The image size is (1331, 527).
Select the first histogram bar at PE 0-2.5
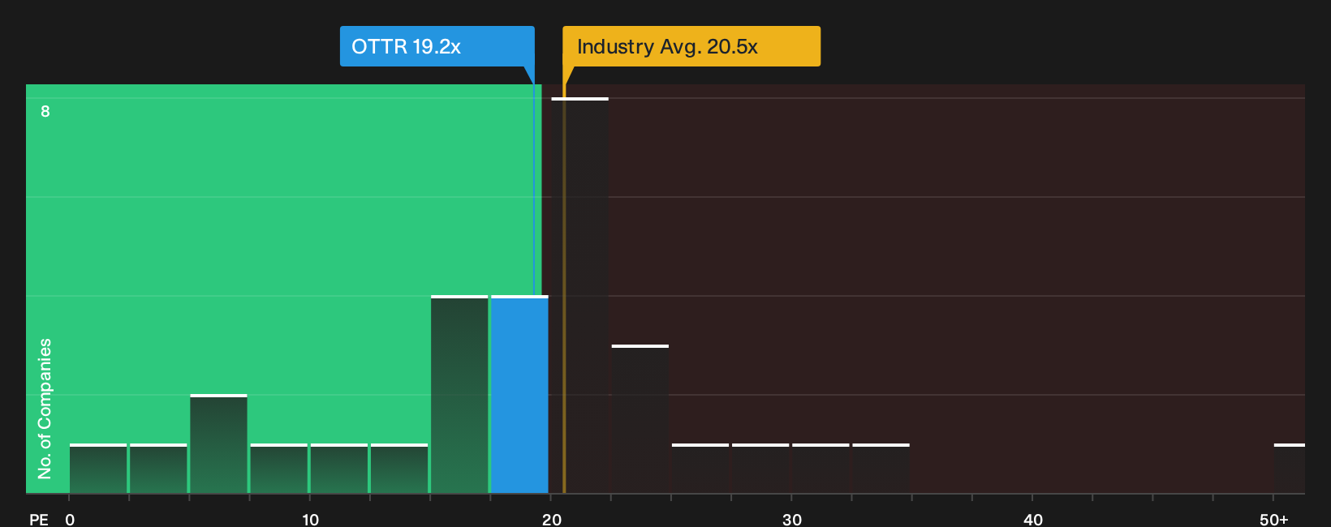tap(98, 469)
